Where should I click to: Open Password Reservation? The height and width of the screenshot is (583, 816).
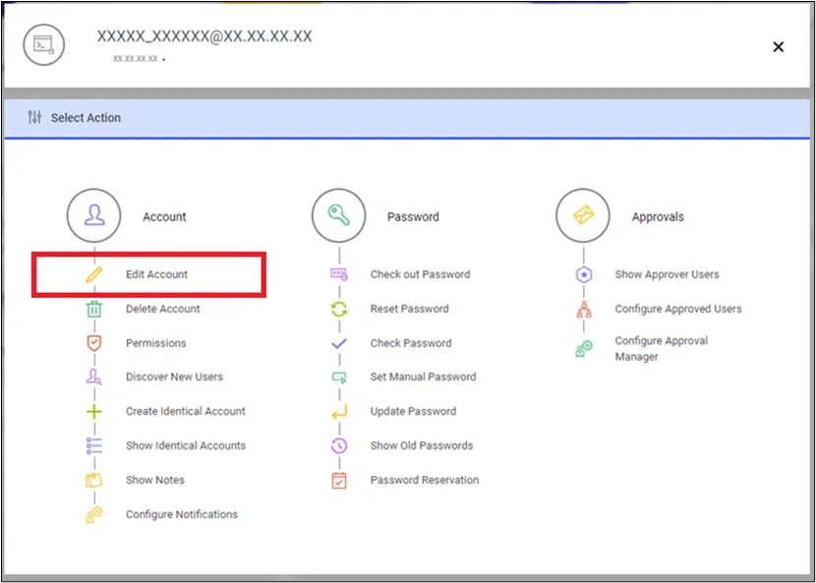[425, 480]
